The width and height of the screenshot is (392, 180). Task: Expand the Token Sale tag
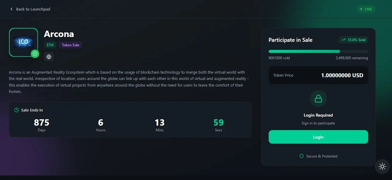click(71, 45)
